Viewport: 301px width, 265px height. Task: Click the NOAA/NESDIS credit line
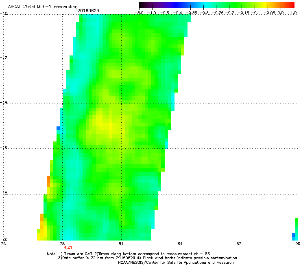pos(176,263)
